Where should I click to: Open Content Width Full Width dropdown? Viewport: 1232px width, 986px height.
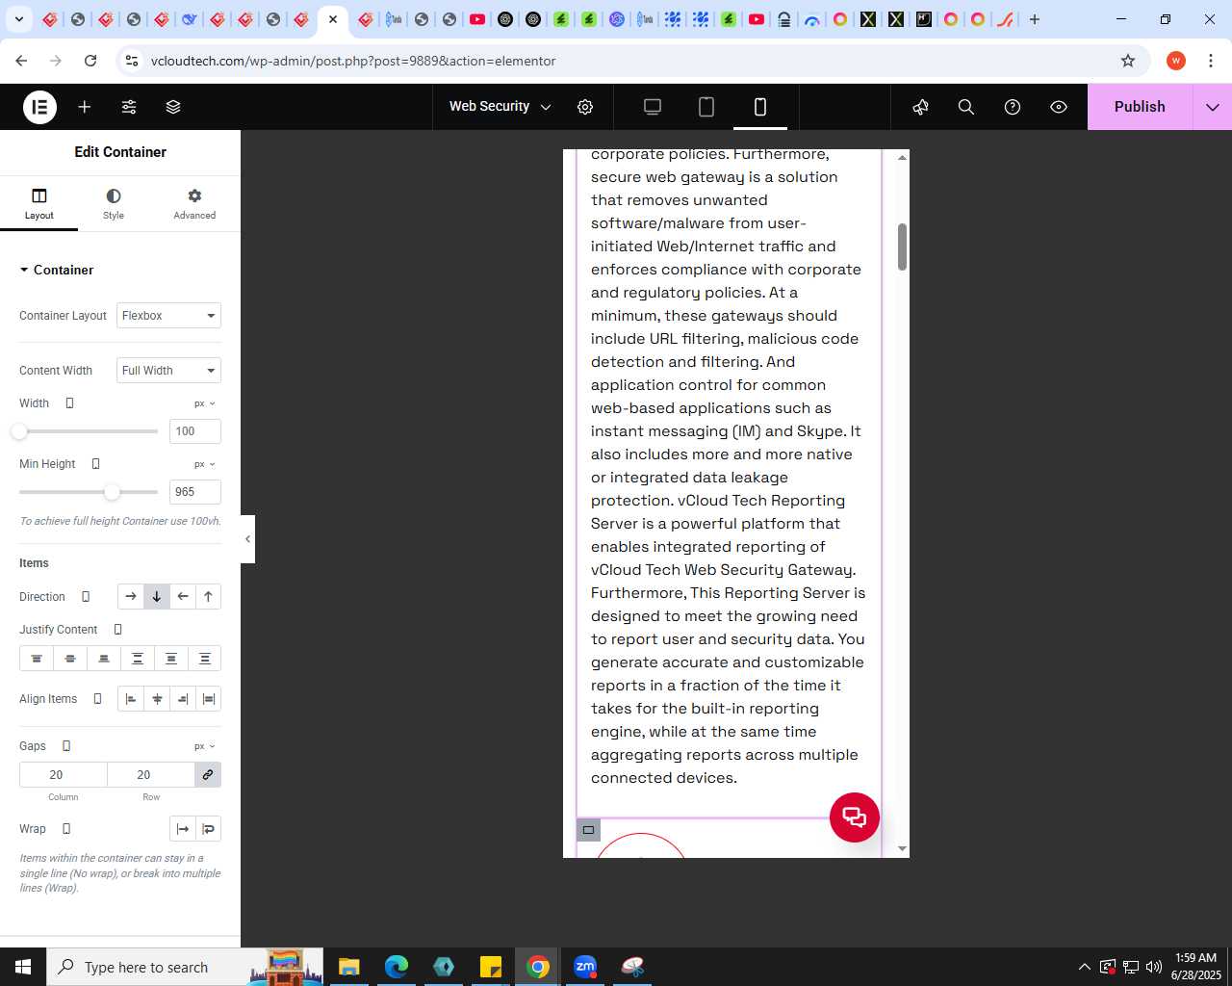click(x=168, y=371)
